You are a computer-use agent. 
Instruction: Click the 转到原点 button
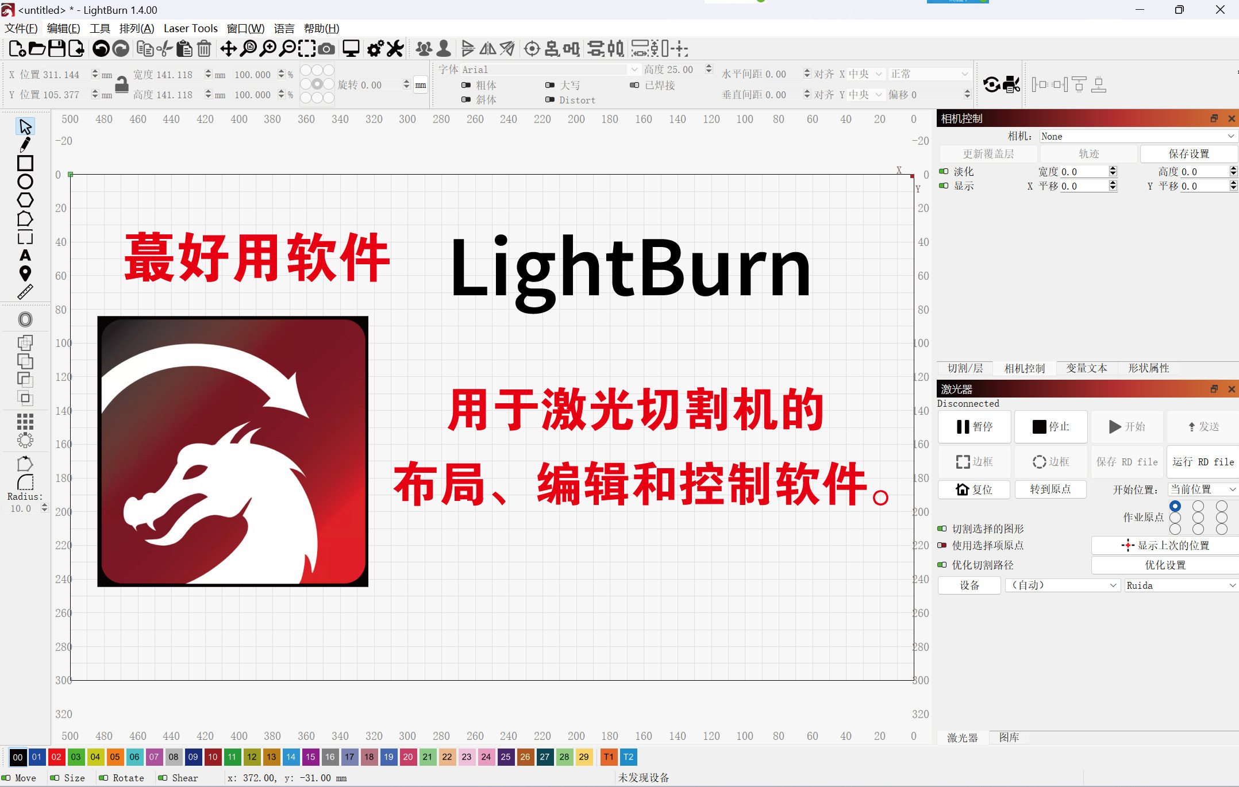pos(1051,489)
